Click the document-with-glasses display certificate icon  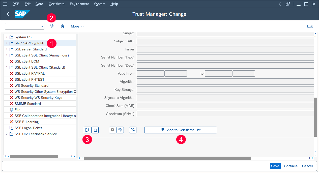coord(133,130)
